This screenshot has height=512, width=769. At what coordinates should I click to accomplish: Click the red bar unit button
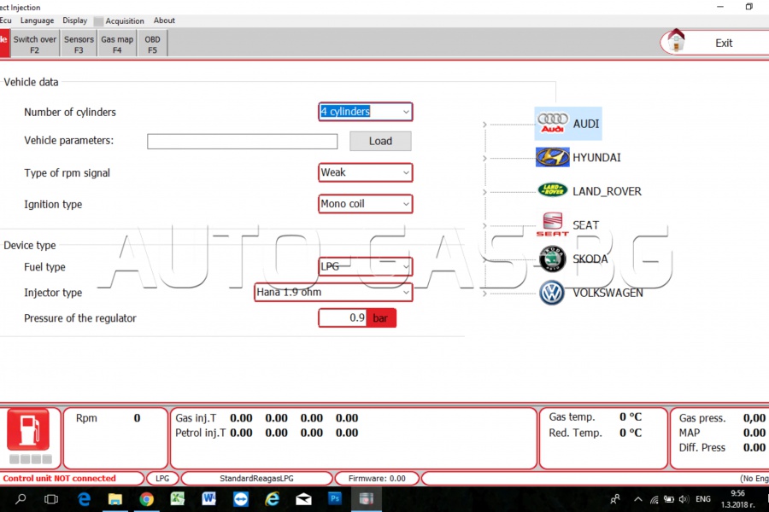381,318
